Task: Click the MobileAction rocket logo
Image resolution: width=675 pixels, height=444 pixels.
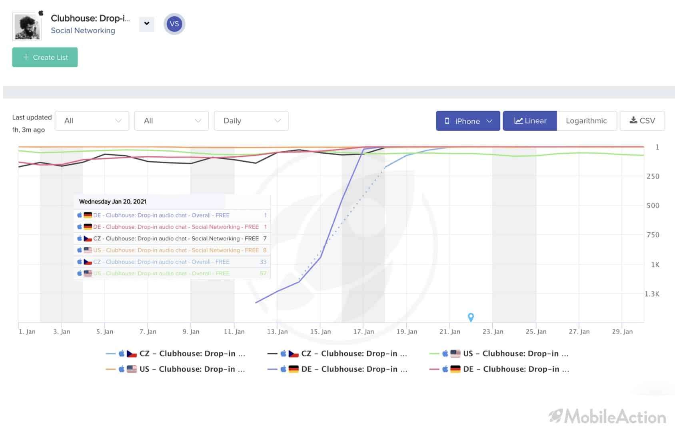Action: tap(556, 416)
